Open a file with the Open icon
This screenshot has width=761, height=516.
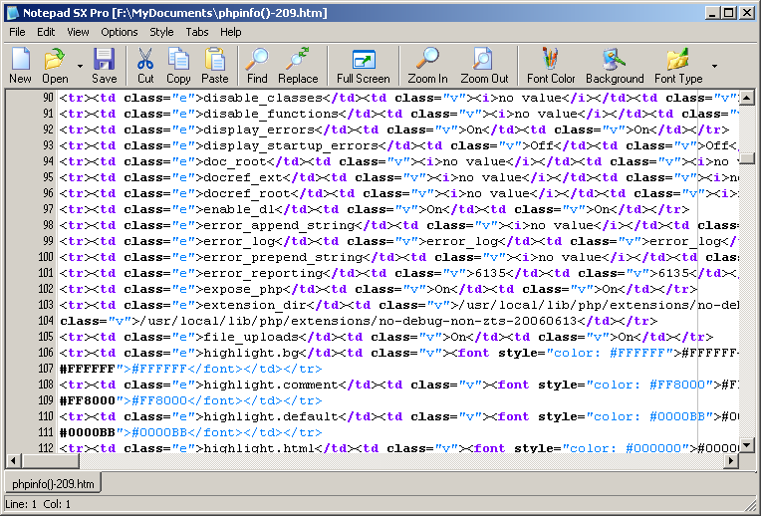pos(55,66)
